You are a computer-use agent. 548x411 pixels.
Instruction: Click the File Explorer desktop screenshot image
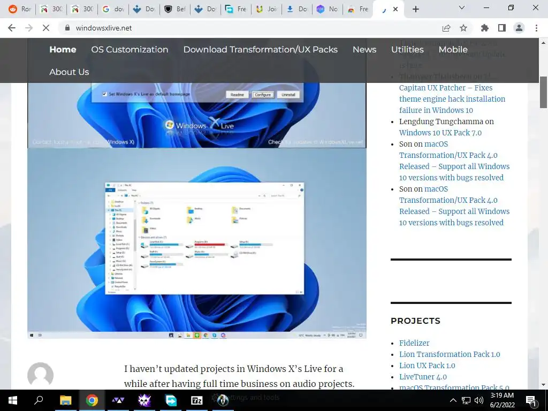pyautogui.click(x=197, y=243)
